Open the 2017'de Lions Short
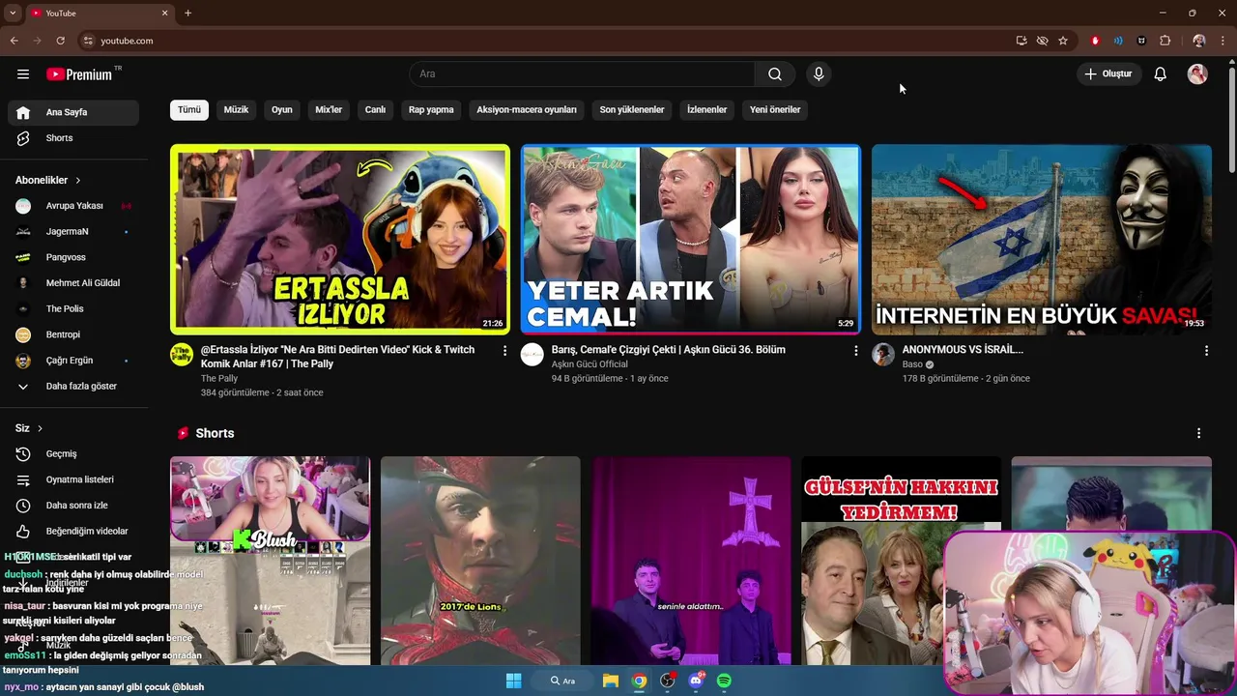 pyautogui.click(x=480, y=561)
